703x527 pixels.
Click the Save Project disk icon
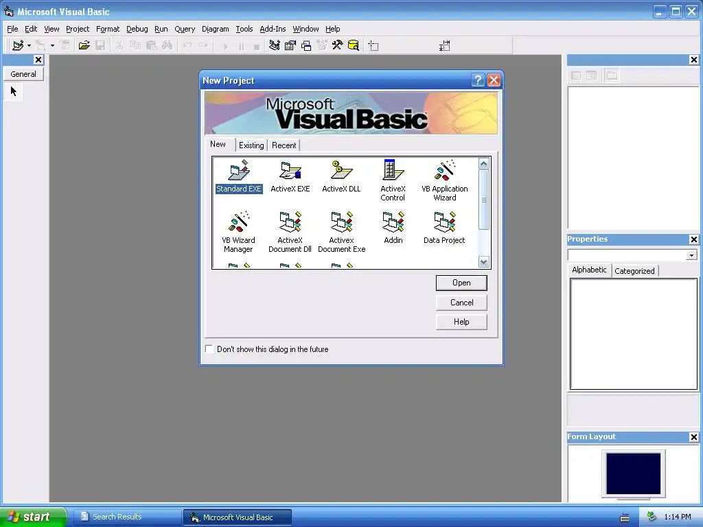coord(100,45)
